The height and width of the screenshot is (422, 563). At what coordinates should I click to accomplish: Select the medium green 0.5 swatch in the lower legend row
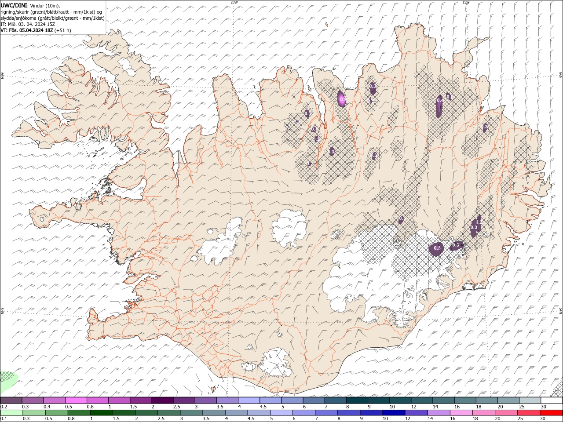pyautogui.click(x=57, y=413)
